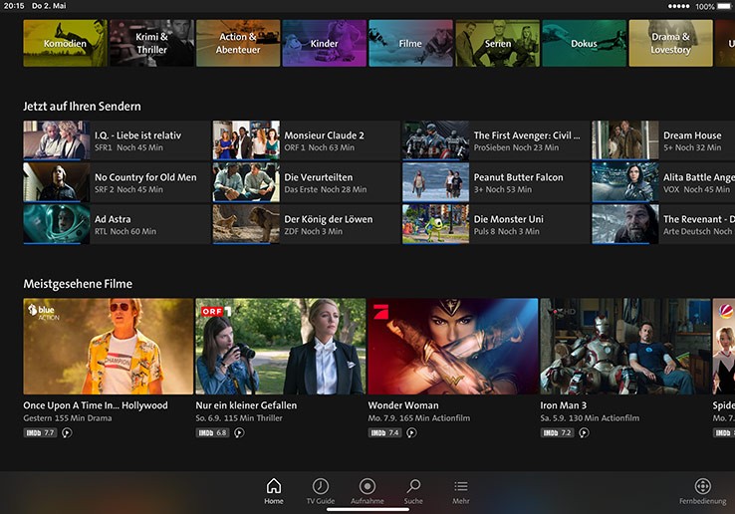Open the Mehr list icon
Image resolution: width=735 pixels, height=514 pixels.
coord(461,486)
